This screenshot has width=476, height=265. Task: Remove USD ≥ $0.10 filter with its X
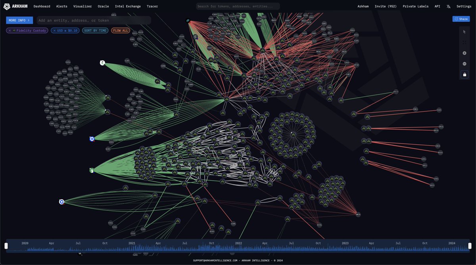point(54,31)
